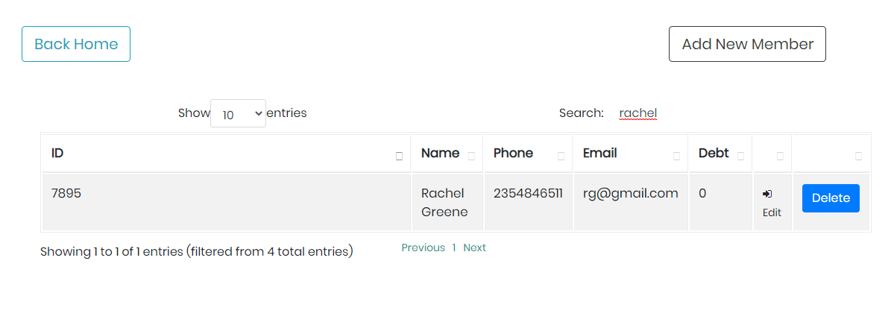This screenshot has width=894, height=328.
Task: Sort by Phone column icon
Action: [561, 157]
